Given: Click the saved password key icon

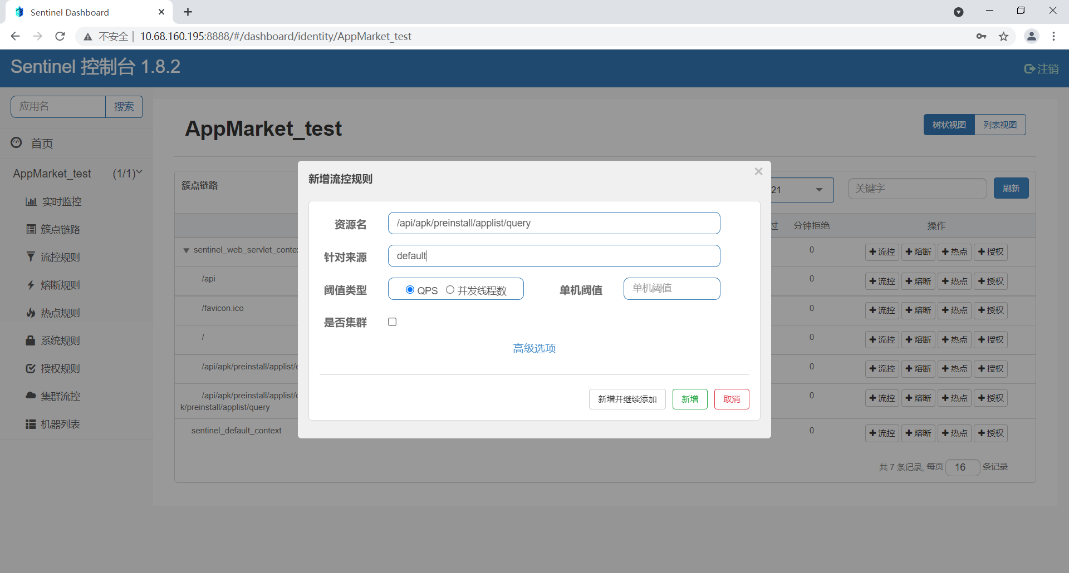Looking at the screenshot, I should 981,36.
